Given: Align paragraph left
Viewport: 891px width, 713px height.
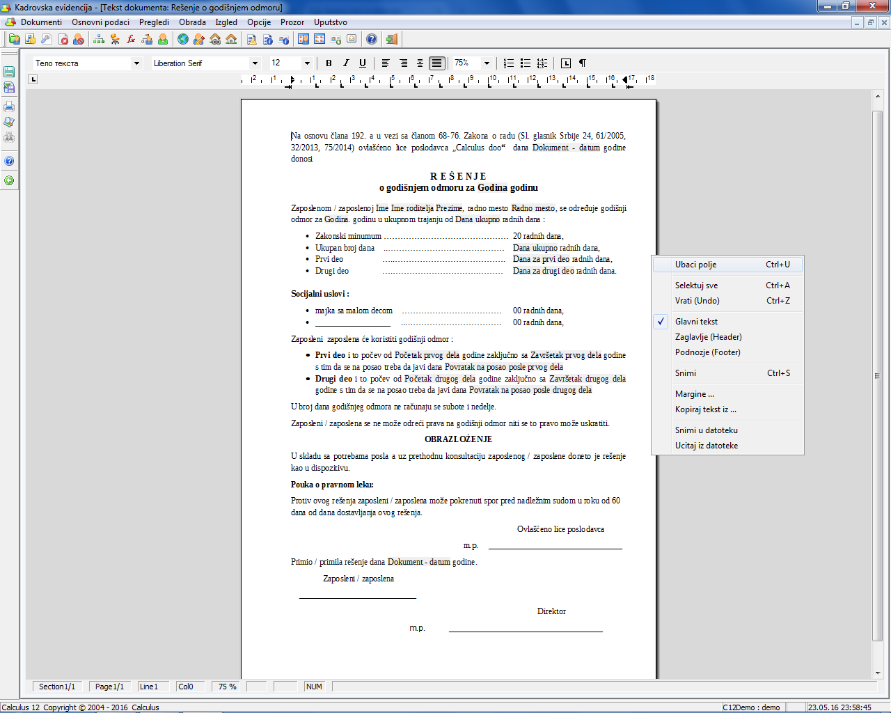Looking at the screenshot, I should pos(386,63).
